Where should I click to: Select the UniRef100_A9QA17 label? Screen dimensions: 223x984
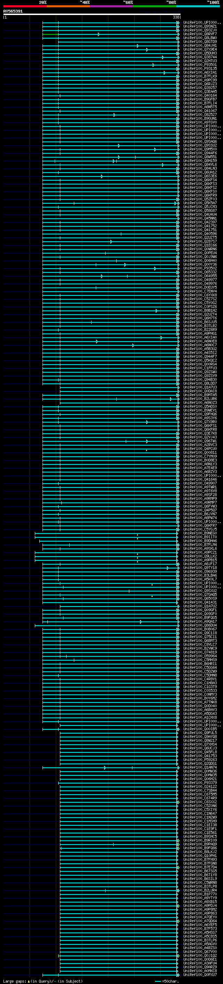200,621
